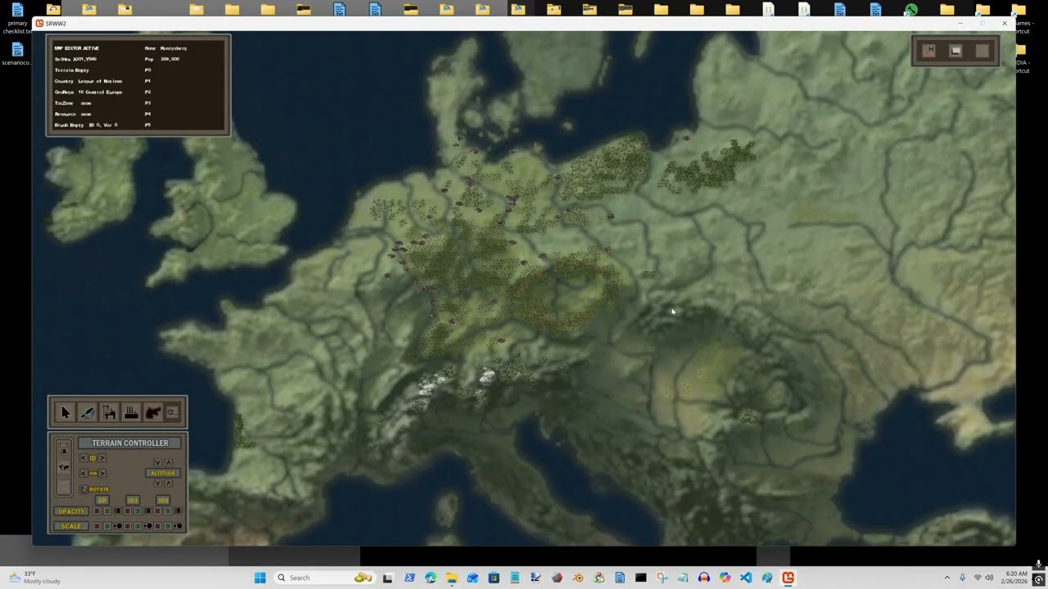1048x589 pixels.
Task: Open primary checklist.txt desktop file
Action: 17,18
